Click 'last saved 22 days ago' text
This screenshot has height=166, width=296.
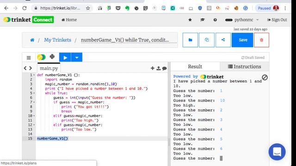250,29
